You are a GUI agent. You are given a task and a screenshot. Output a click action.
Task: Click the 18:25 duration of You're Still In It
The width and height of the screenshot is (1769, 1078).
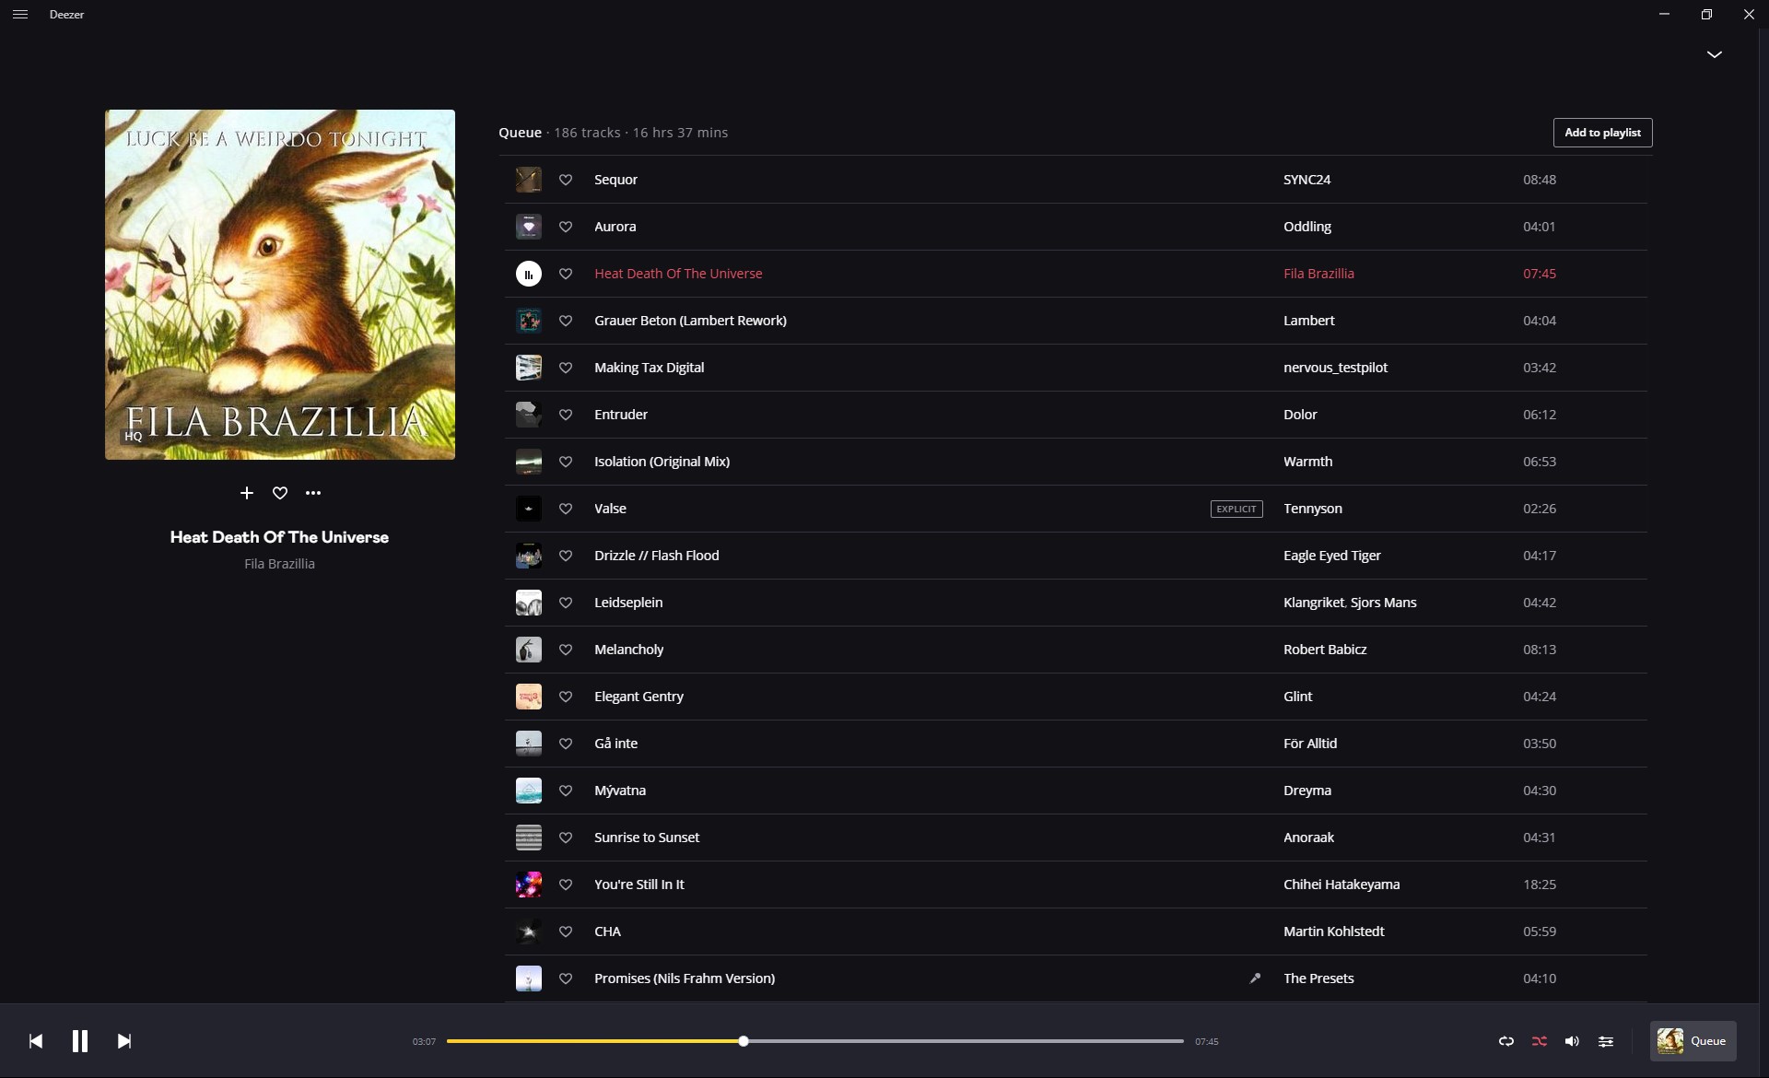(1540, 885)
